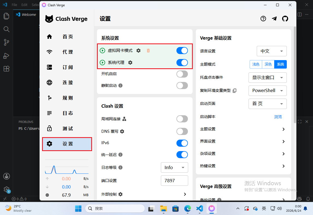Open the PowerShell environment type dropdown
The height and width of the screenshot is (215, 313).
(267, 91)
